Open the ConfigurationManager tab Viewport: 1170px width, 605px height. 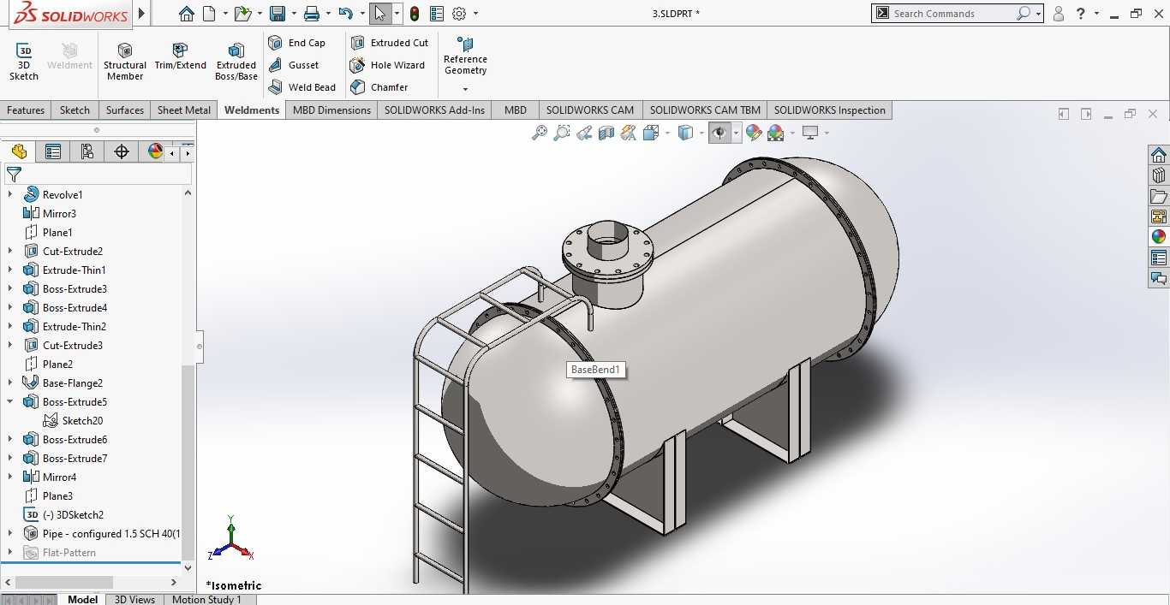(87, 151)
